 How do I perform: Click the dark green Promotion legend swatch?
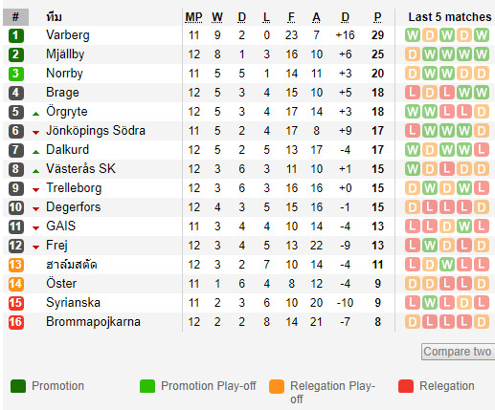click(x=18, y=386)
